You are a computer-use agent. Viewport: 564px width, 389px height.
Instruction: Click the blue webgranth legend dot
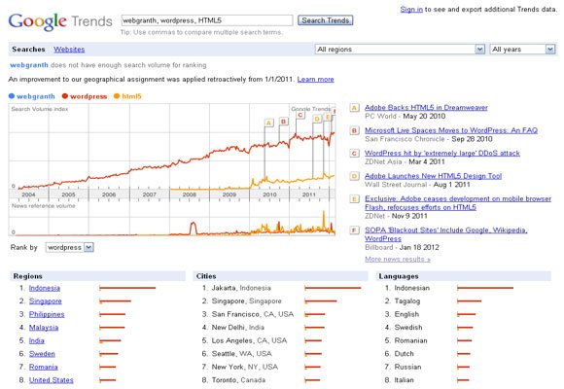click(12, 96)
